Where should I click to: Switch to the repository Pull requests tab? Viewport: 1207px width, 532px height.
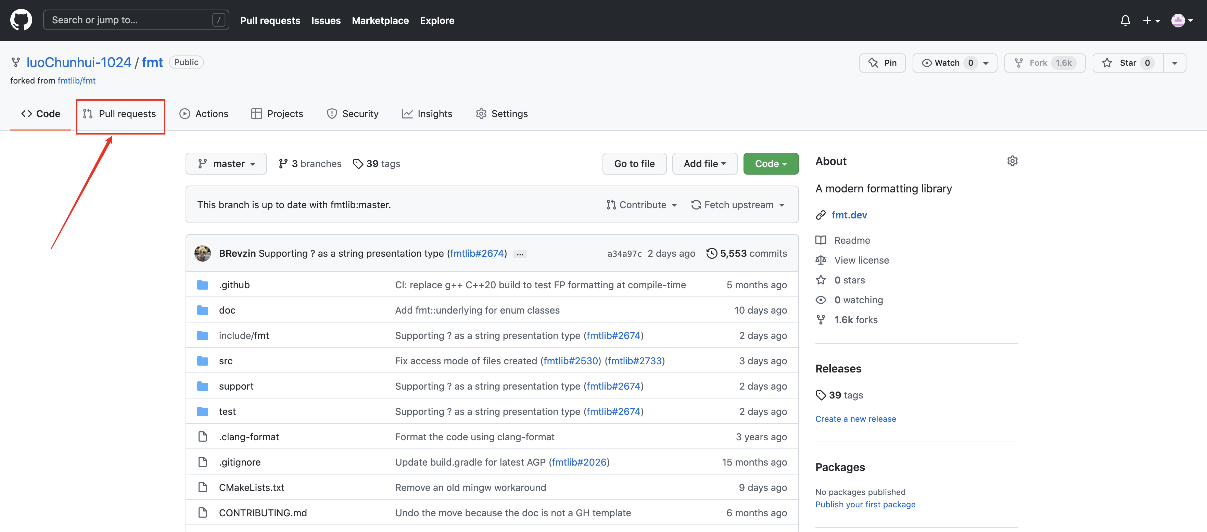[120, 114]
